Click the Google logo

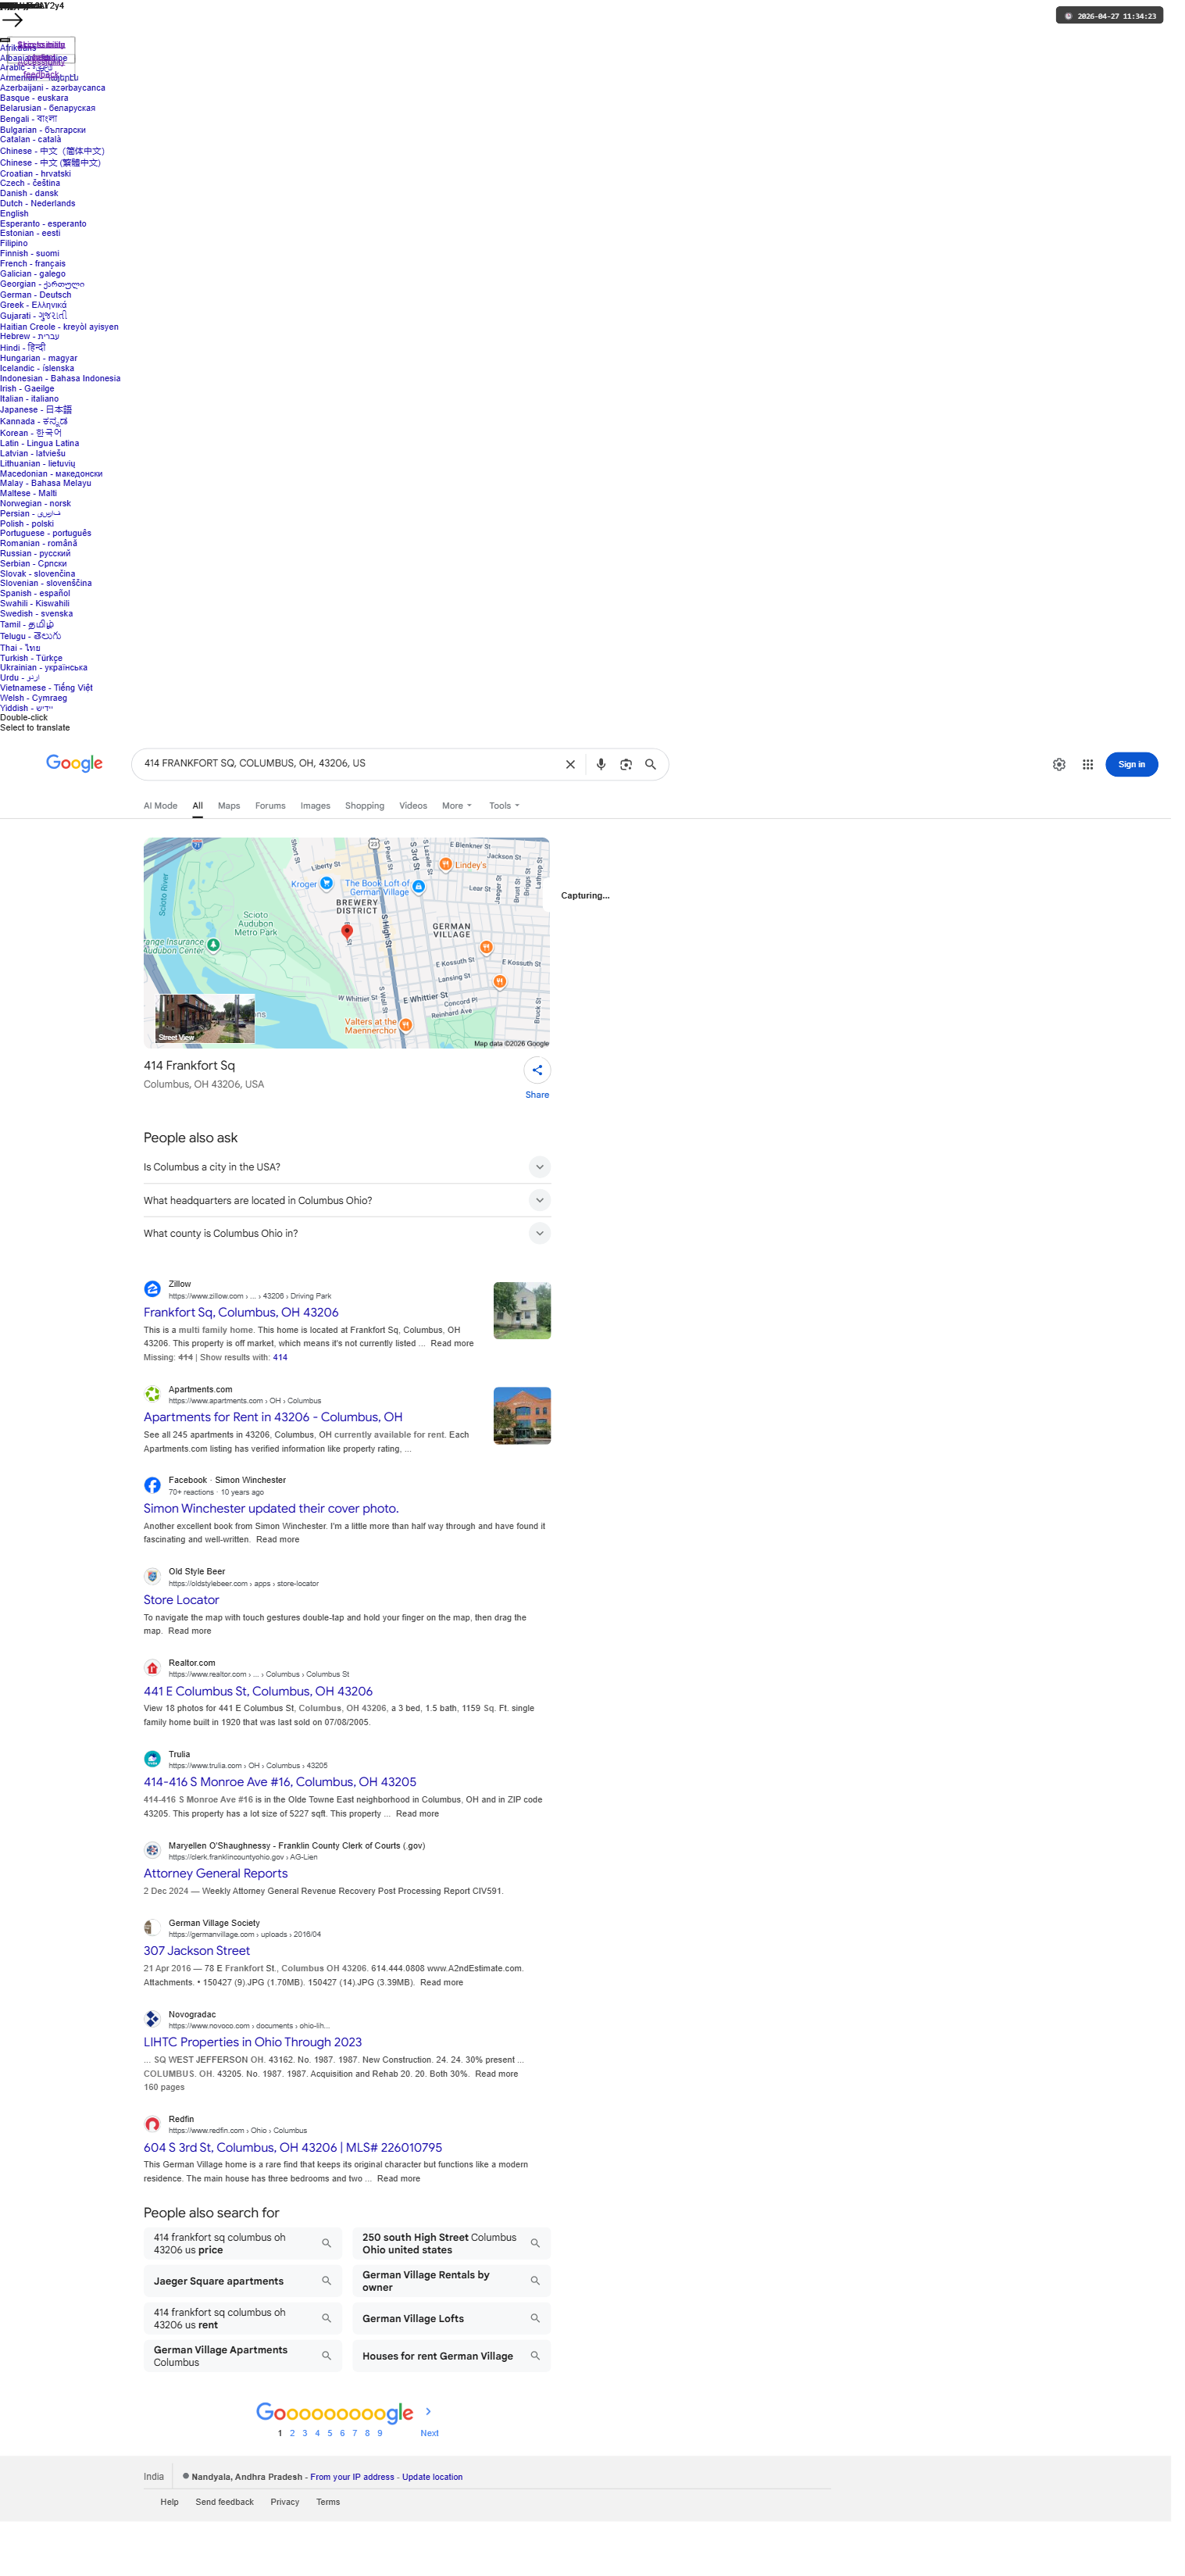tap(74, 764)
